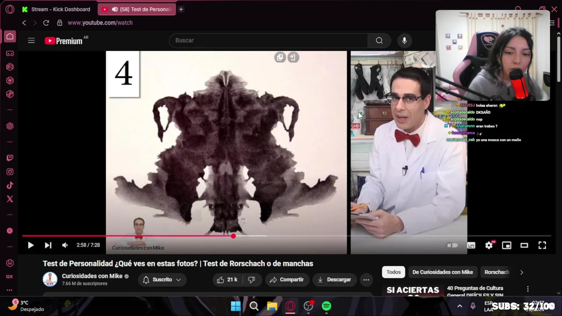The width and height of the screenshot is (562, 316).
Task: Select the Rorschach filter chip
Action: 497,272
